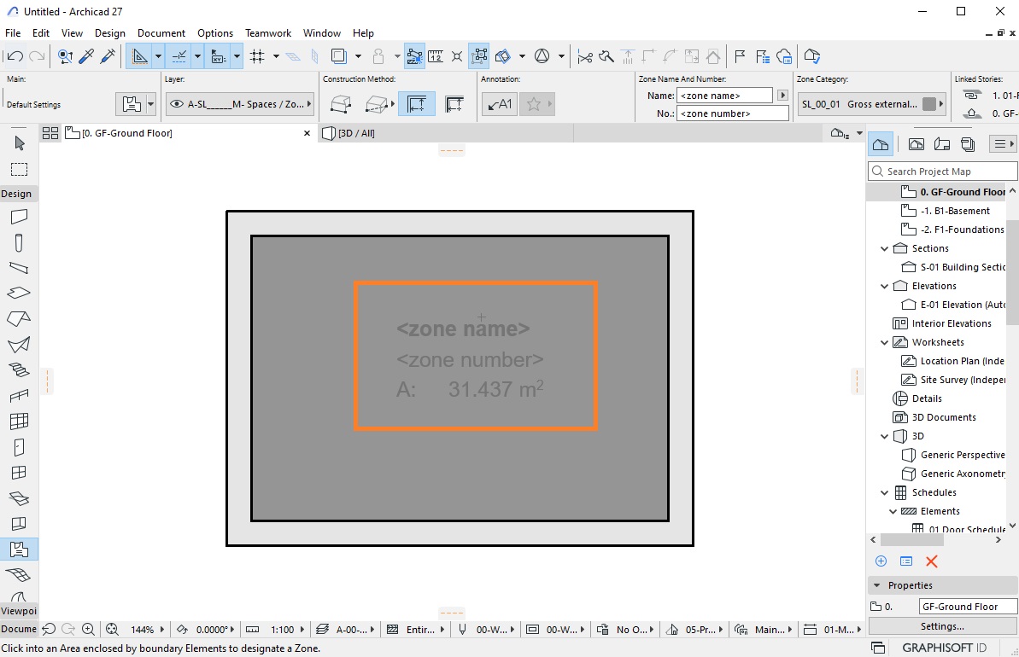Select the Column tool in toolbox
The width and height of the screenshot is (1019, 657).
pyautogui.click(x=19, y=243)
